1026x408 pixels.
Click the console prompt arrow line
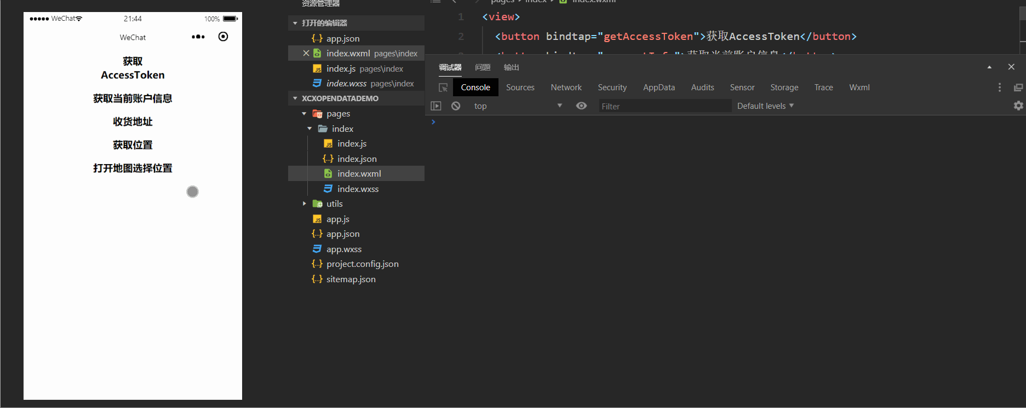pyautogui.click(x=433, y=122)
